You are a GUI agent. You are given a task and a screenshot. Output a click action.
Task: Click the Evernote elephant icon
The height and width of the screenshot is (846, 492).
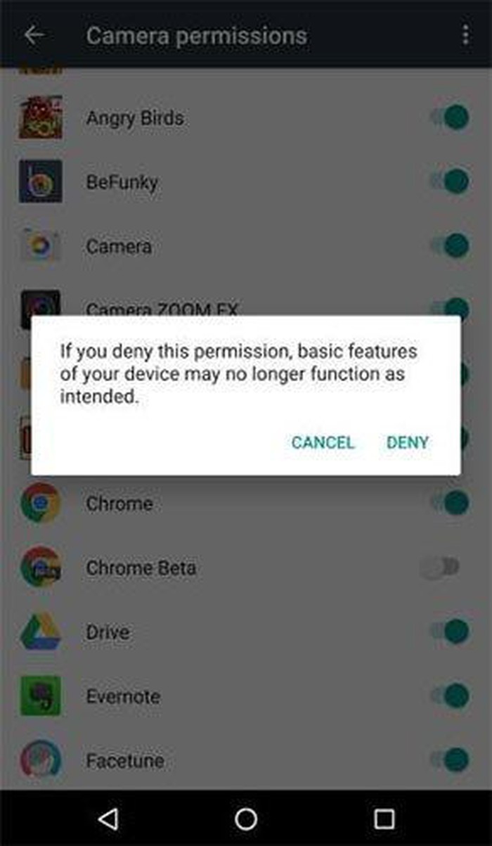pyautogui.click(x=40, y=696)
